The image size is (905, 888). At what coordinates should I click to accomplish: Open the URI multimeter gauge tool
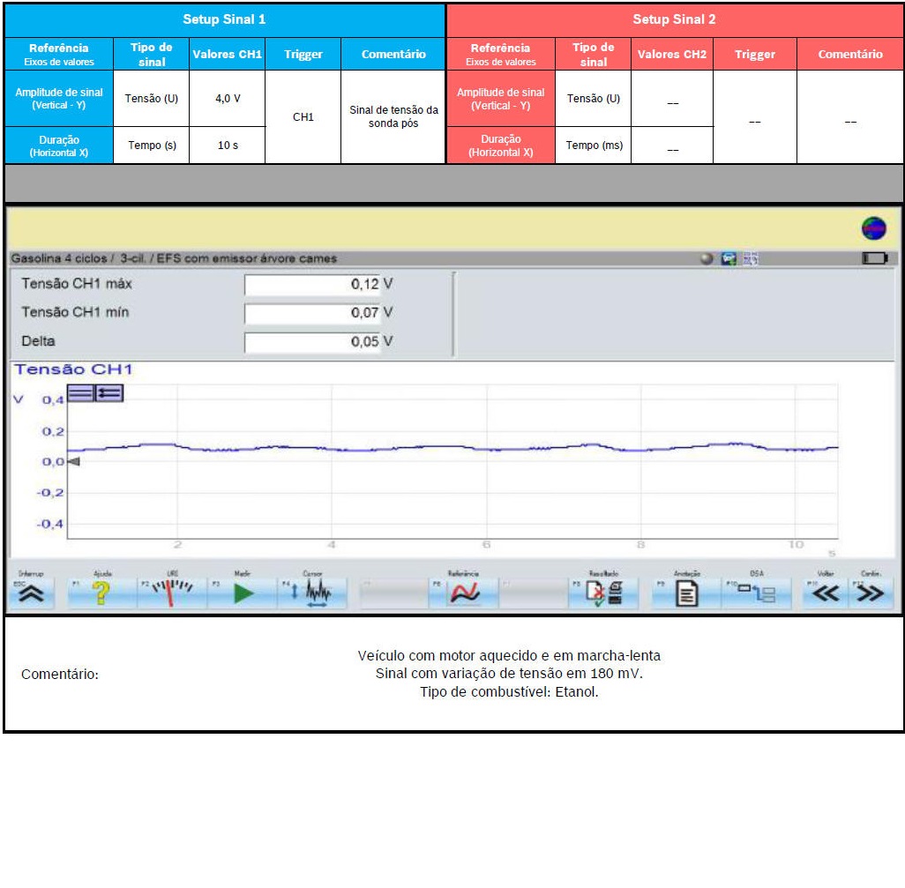[x=172, y=594]
